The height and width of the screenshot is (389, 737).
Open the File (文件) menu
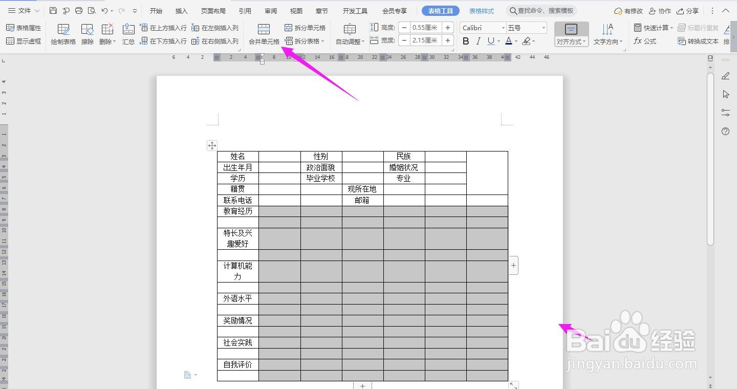pos(24,11)
